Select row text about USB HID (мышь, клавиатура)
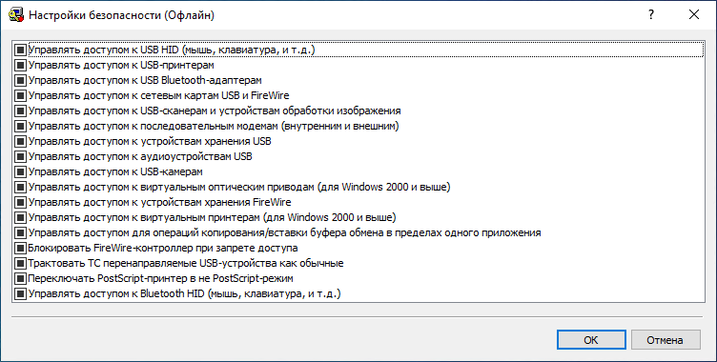The image size is (717, 362). (x=172, y=50)
